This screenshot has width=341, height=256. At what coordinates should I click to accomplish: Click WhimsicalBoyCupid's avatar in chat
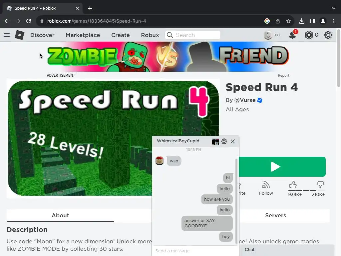tap(160, 161)
